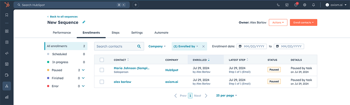Image resolution: width=350 pixels, height=105 pixels.
Task: Click Paused status badge for Maria Johnson
Action: 274,70
